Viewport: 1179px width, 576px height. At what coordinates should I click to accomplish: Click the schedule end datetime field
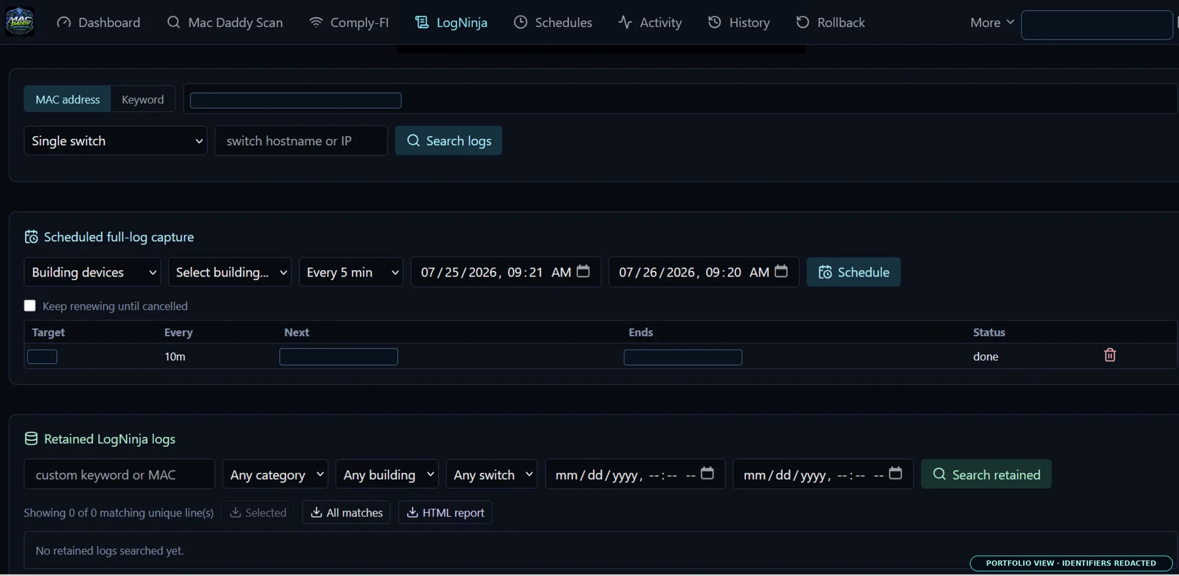pos(703,272)
